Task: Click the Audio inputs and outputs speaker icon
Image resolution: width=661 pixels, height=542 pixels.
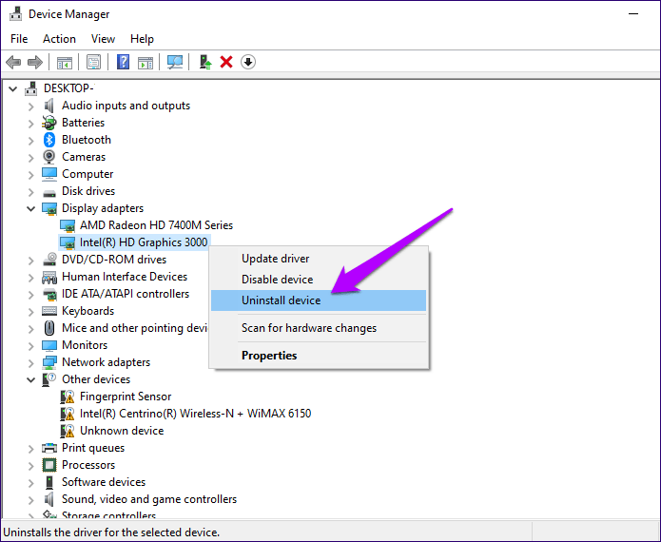Action: (x=49, y=106)
